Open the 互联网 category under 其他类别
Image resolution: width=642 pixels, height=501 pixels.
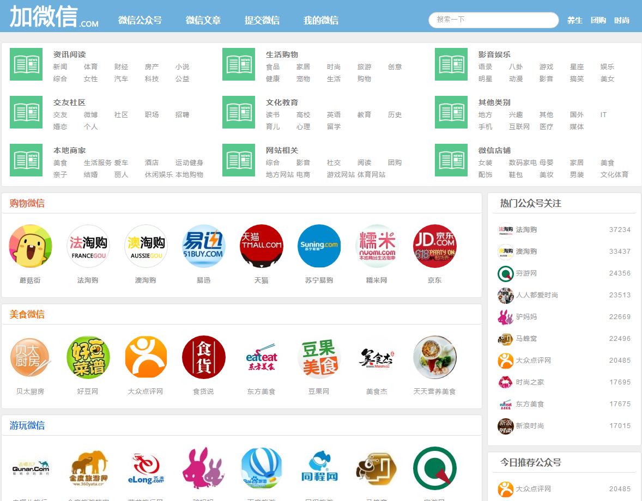(519, 126)
